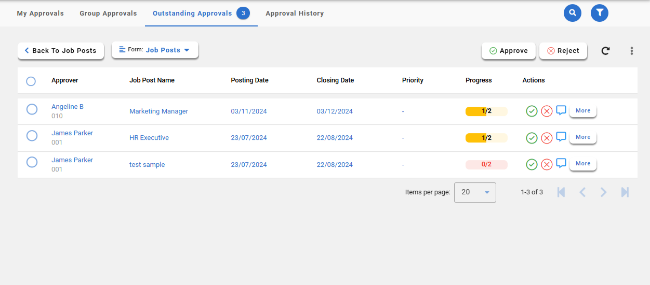Approve Marketing Manager row with green checkmark
This screenshot has width=650, height=285.
pyautogui.click(x=532, y=111)
